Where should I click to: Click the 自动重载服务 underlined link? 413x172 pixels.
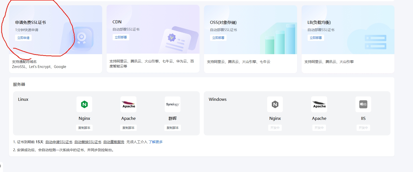tap(114, 142)
